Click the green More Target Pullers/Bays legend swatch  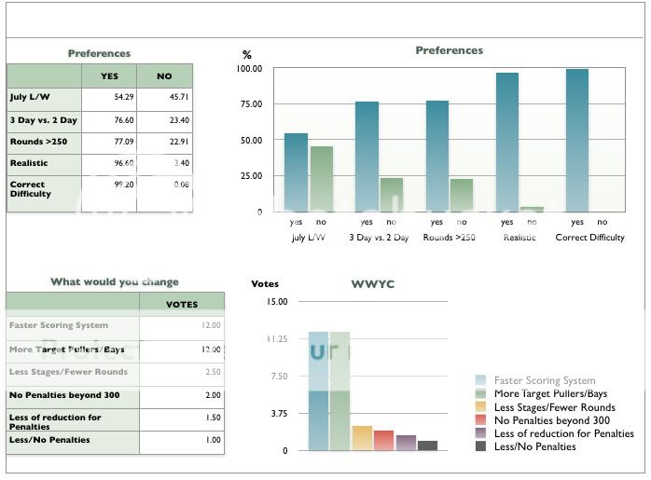tap(481, 393)
